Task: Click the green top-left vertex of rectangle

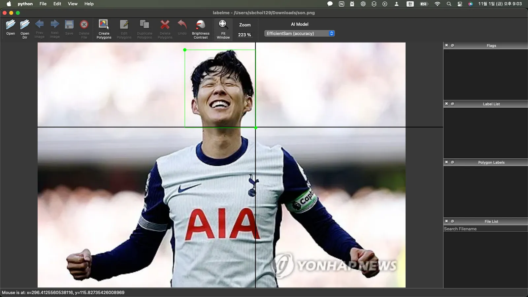Action: pos(185,50)
